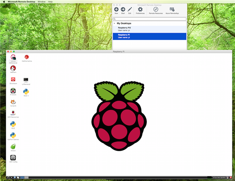Open the IDLE desktop icon
This screenshot has height=181, width=235.
(13, 124)
